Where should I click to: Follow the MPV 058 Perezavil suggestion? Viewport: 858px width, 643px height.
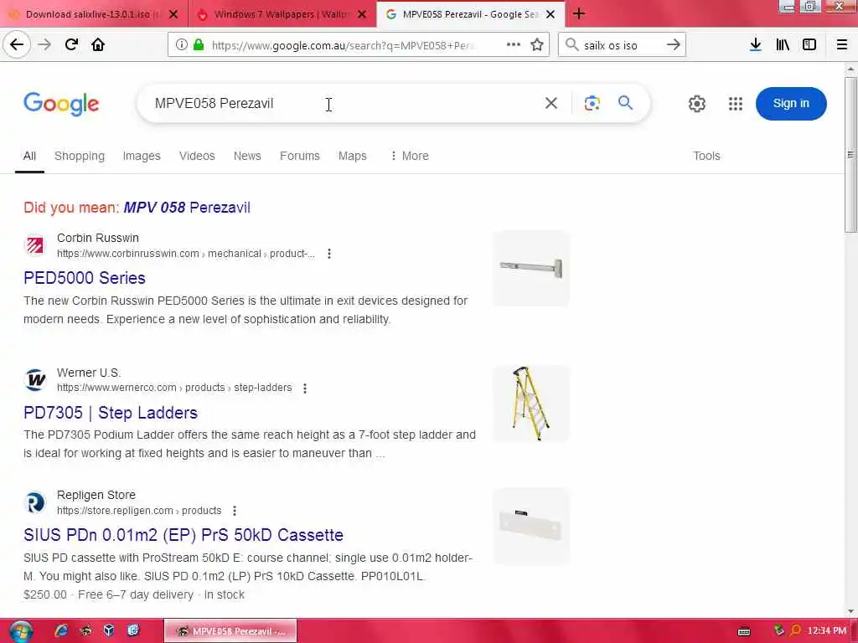pos(187,208)
